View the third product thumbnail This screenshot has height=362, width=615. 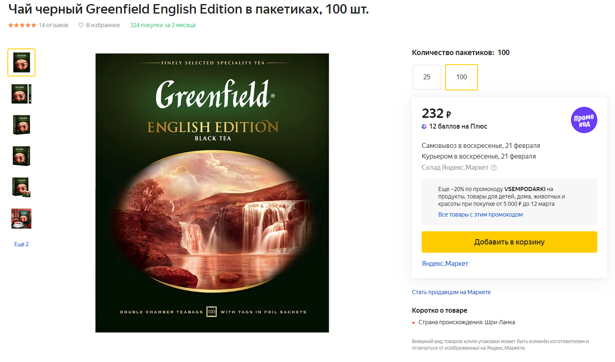pos(21,125)
